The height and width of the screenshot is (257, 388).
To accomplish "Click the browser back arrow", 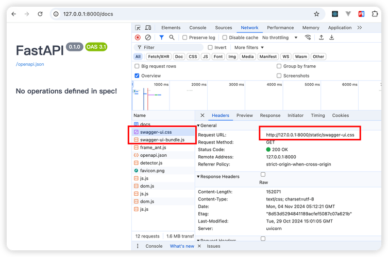I will [14, 14].
